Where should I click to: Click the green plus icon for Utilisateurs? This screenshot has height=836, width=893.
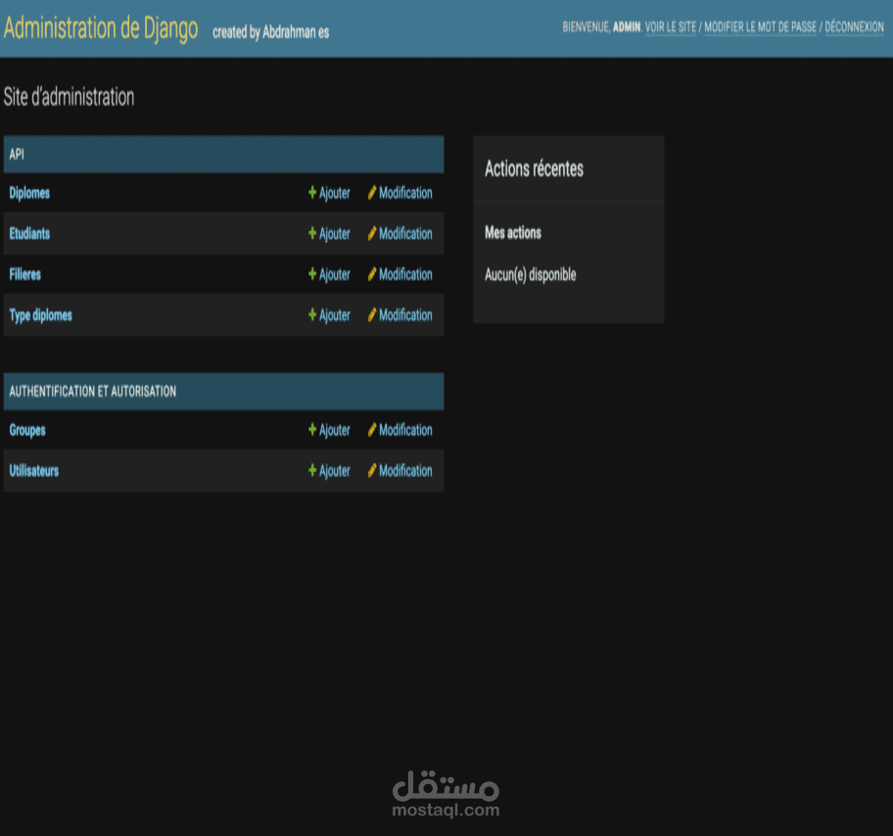coord(312,470)
